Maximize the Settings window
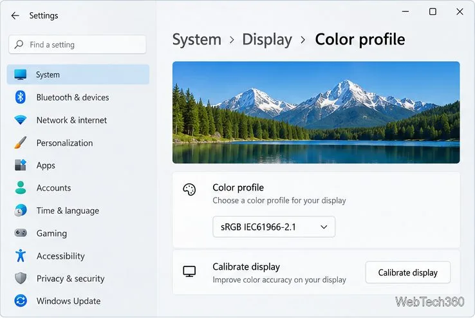Image resolution: width=475 pixels, height=318 pixels. [x=433, y=12]
